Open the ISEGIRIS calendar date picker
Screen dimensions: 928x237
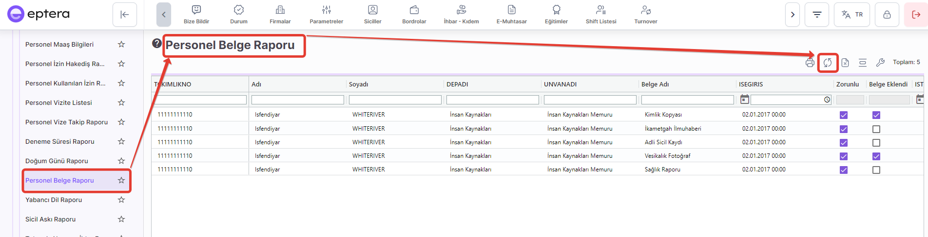[x=744, y=100]
